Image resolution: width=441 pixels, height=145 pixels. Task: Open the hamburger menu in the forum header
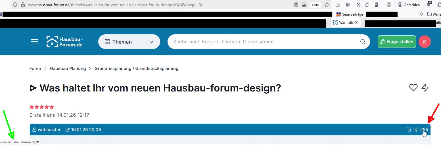[34, 42]
